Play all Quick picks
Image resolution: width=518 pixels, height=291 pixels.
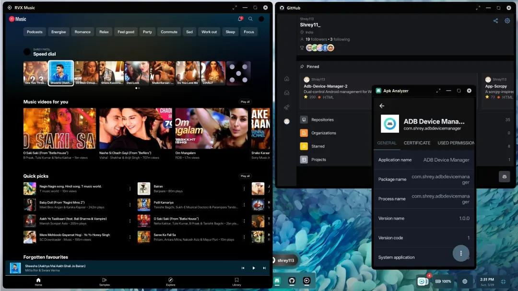tap(245, 176)
